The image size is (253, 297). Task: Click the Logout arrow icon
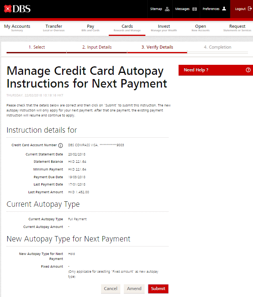coord(250,9)
